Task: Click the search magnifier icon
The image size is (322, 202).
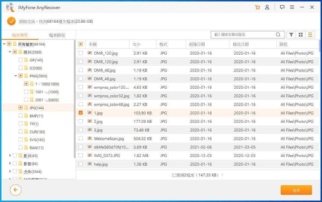Action: pos(278,35)
